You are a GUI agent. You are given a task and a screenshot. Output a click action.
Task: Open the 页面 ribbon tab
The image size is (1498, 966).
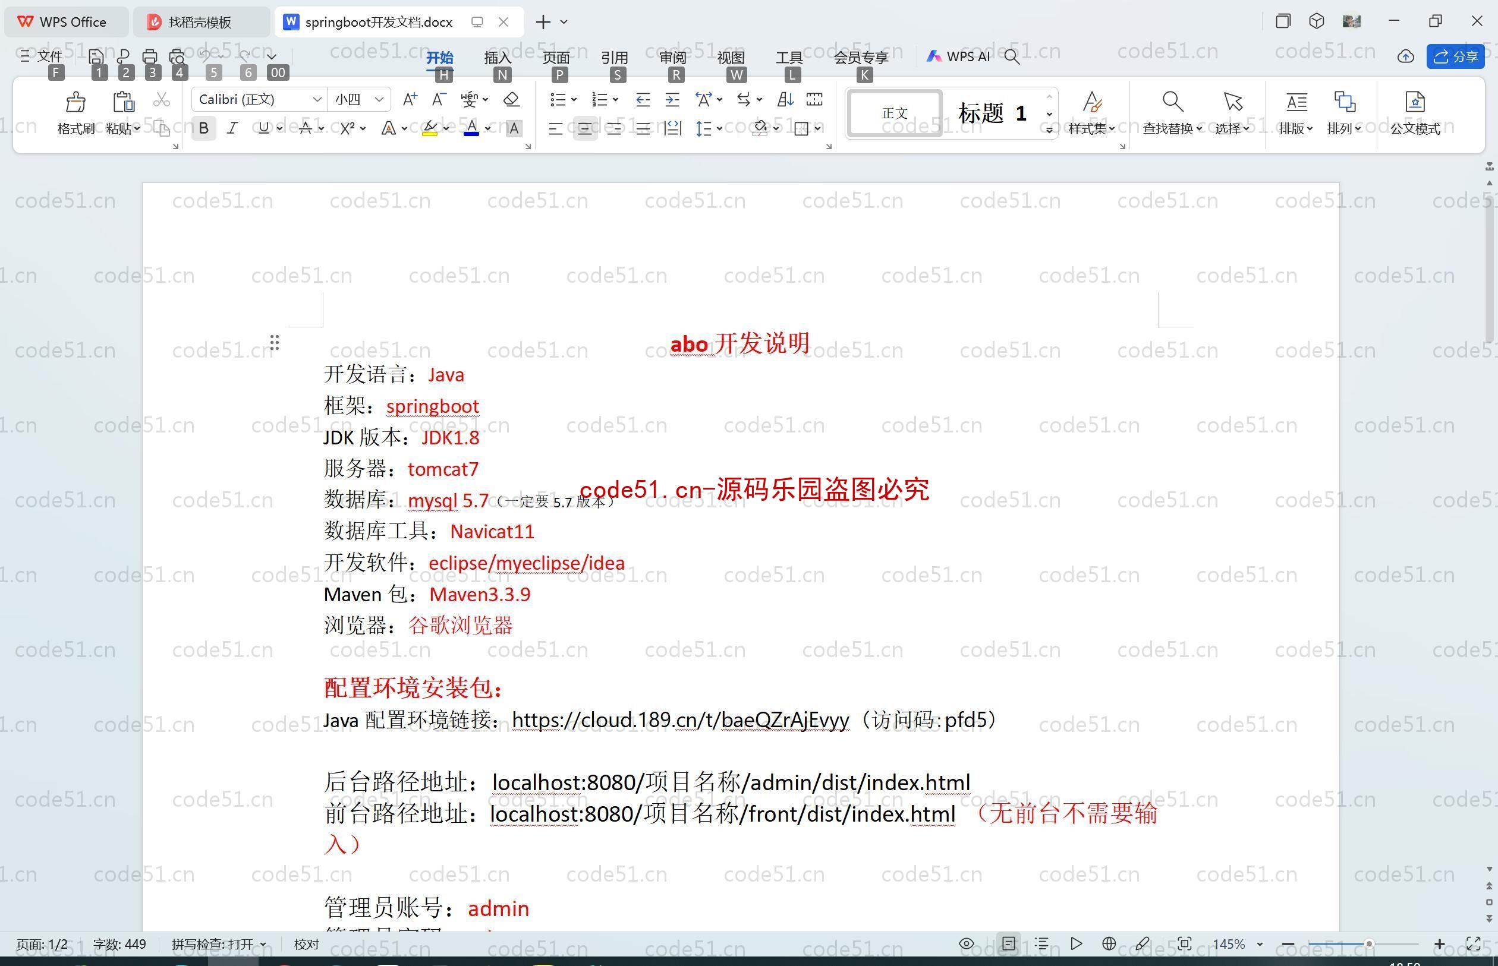(556, 57)
